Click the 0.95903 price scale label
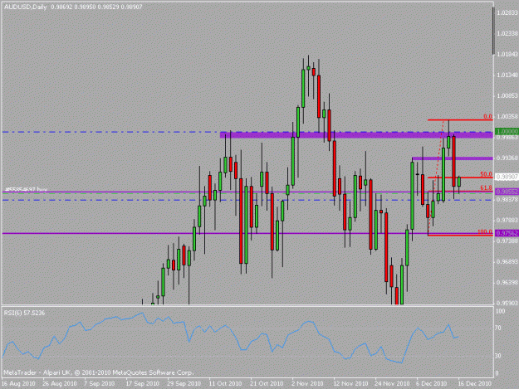The height and width of the screenshot is (389, 519). click(x=507, y=303)
